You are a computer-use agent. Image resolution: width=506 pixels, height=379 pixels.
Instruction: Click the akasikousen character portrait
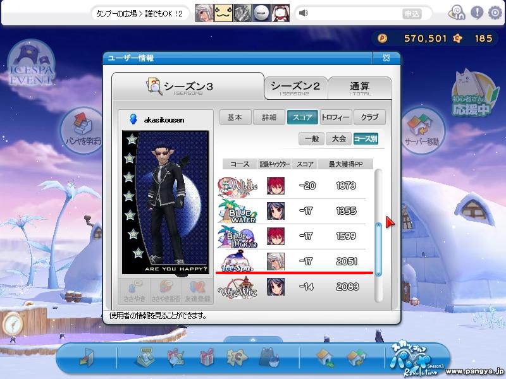(165, 202)
